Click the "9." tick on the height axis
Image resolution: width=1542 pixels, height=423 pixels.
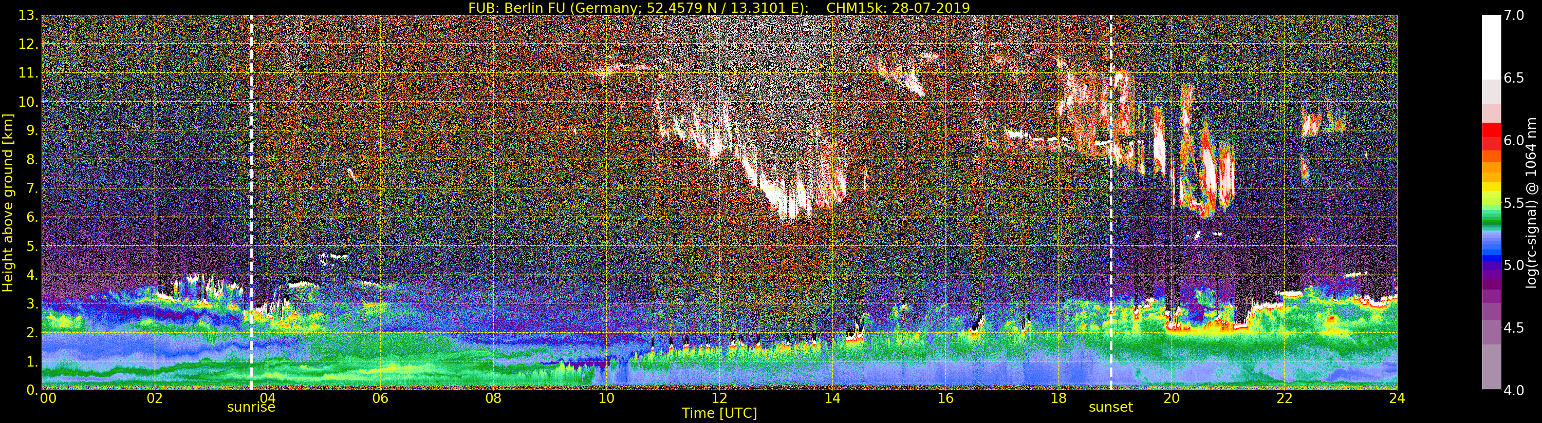coord(32,130)
